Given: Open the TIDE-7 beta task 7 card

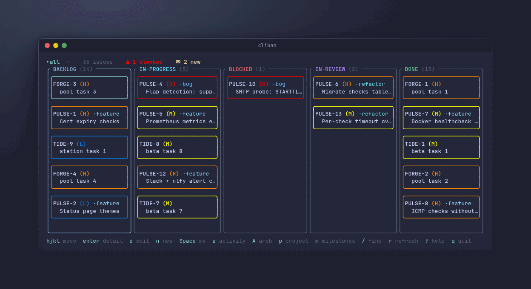Looking at the screenshot, I should [177, 207].
